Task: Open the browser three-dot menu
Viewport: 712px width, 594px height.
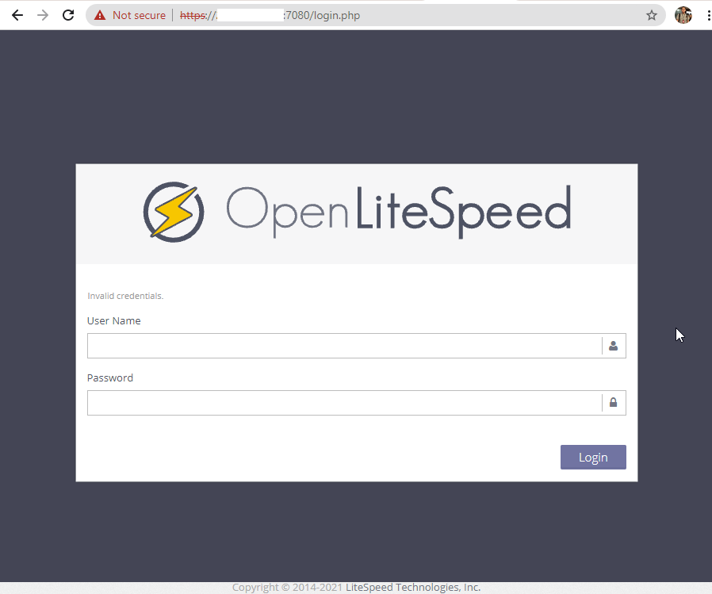Action: pos(708,15)
